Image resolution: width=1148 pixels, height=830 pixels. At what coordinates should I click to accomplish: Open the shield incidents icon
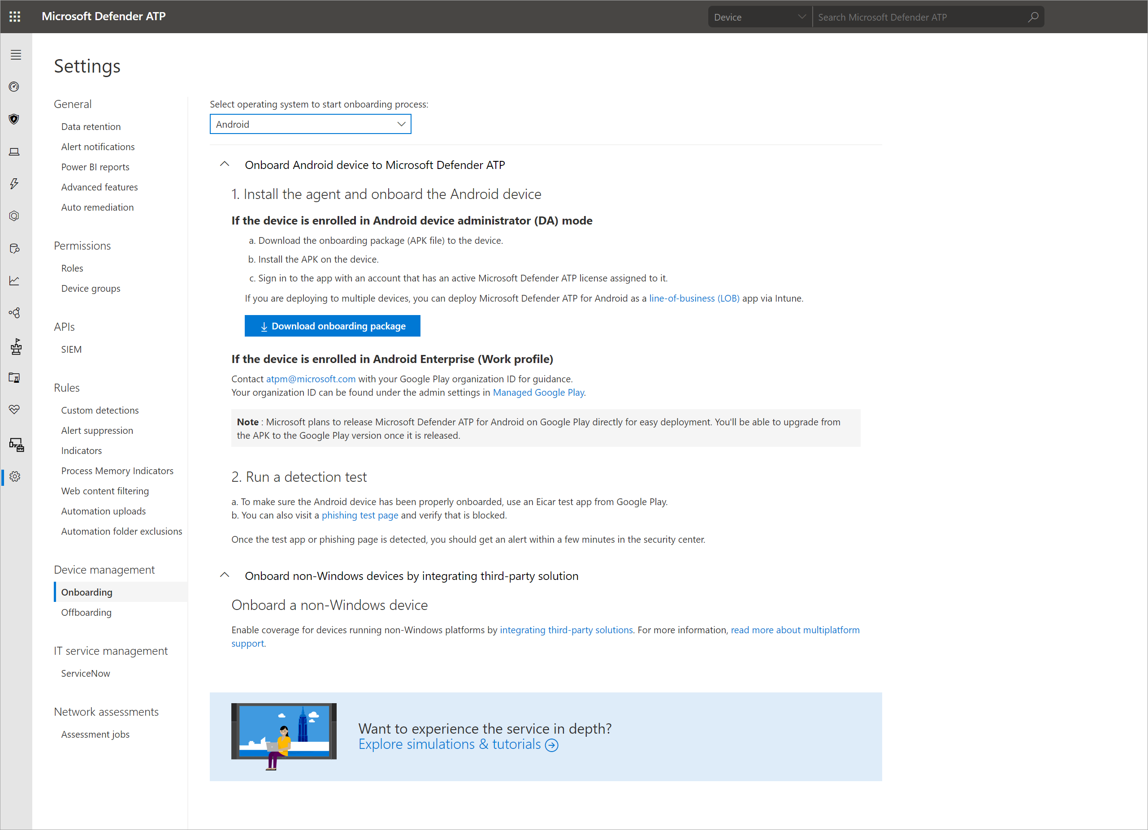[x=15, y=119]
